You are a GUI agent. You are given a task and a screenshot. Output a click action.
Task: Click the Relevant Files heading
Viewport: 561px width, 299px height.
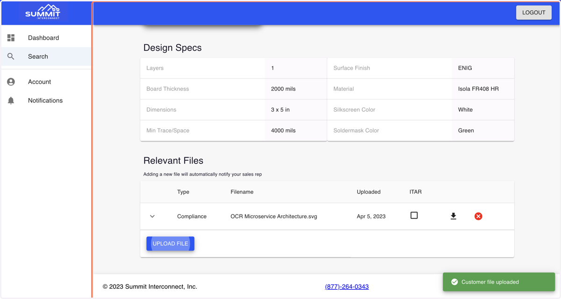pyautogui.click(x=173, y=161)
